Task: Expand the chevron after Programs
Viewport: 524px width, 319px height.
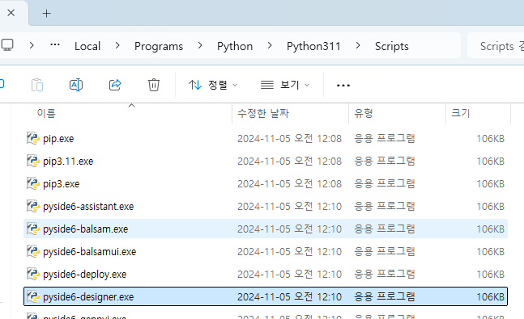Action: (200, 45)
